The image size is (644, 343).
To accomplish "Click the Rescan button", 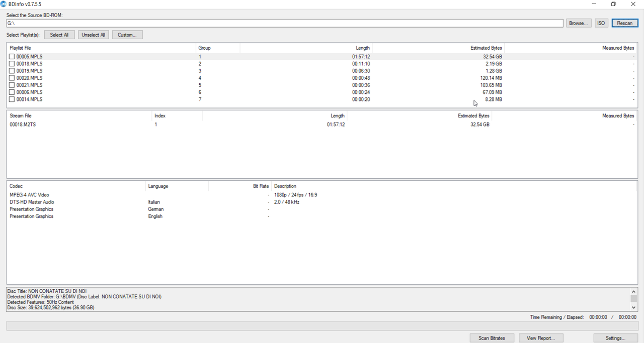I will click(x=625, y=23).
